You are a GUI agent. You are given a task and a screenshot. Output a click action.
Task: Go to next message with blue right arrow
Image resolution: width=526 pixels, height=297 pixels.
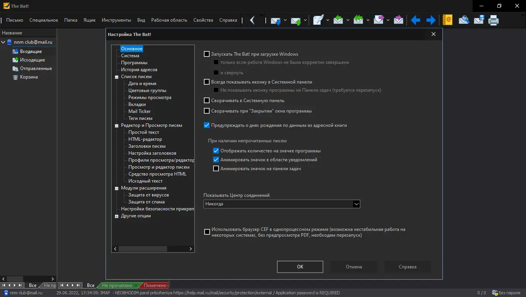(430, 20)
